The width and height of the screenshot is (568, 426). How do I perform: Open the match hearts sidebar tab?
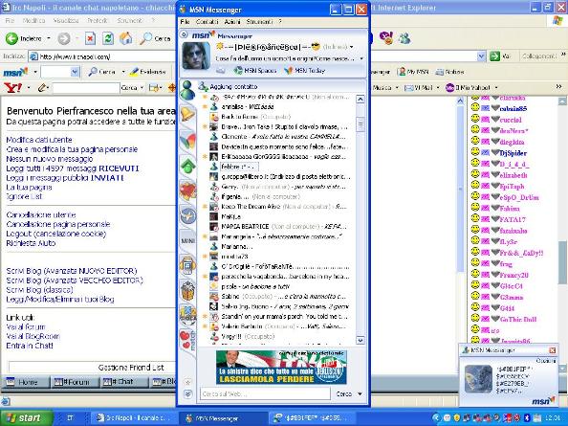click(x=188, y=340)
